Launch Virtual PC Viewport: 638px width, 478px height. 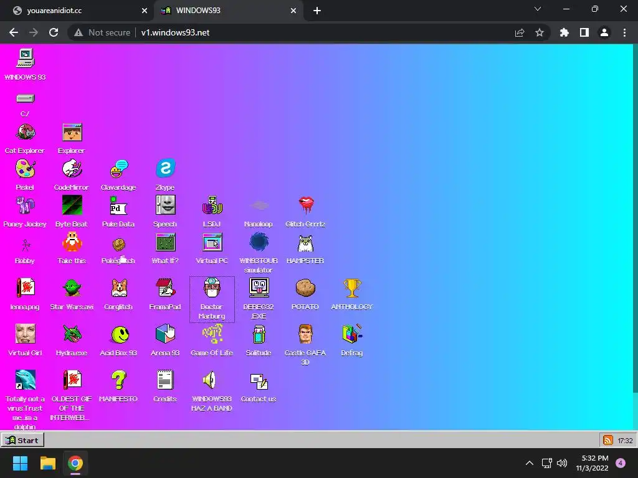tap(212, 243)
